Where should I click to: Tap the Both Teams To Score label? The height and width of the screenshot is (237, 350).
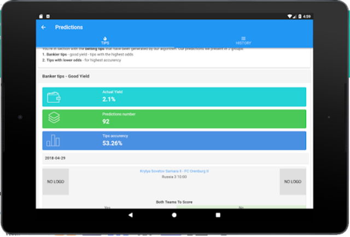[174, 202]
